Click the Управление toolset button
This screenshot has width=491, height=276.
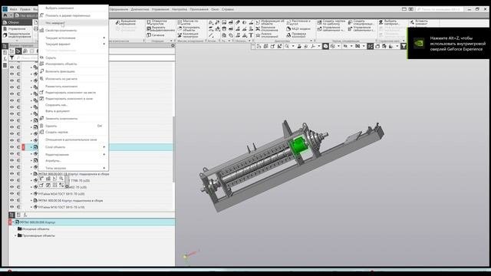(17, 29)
